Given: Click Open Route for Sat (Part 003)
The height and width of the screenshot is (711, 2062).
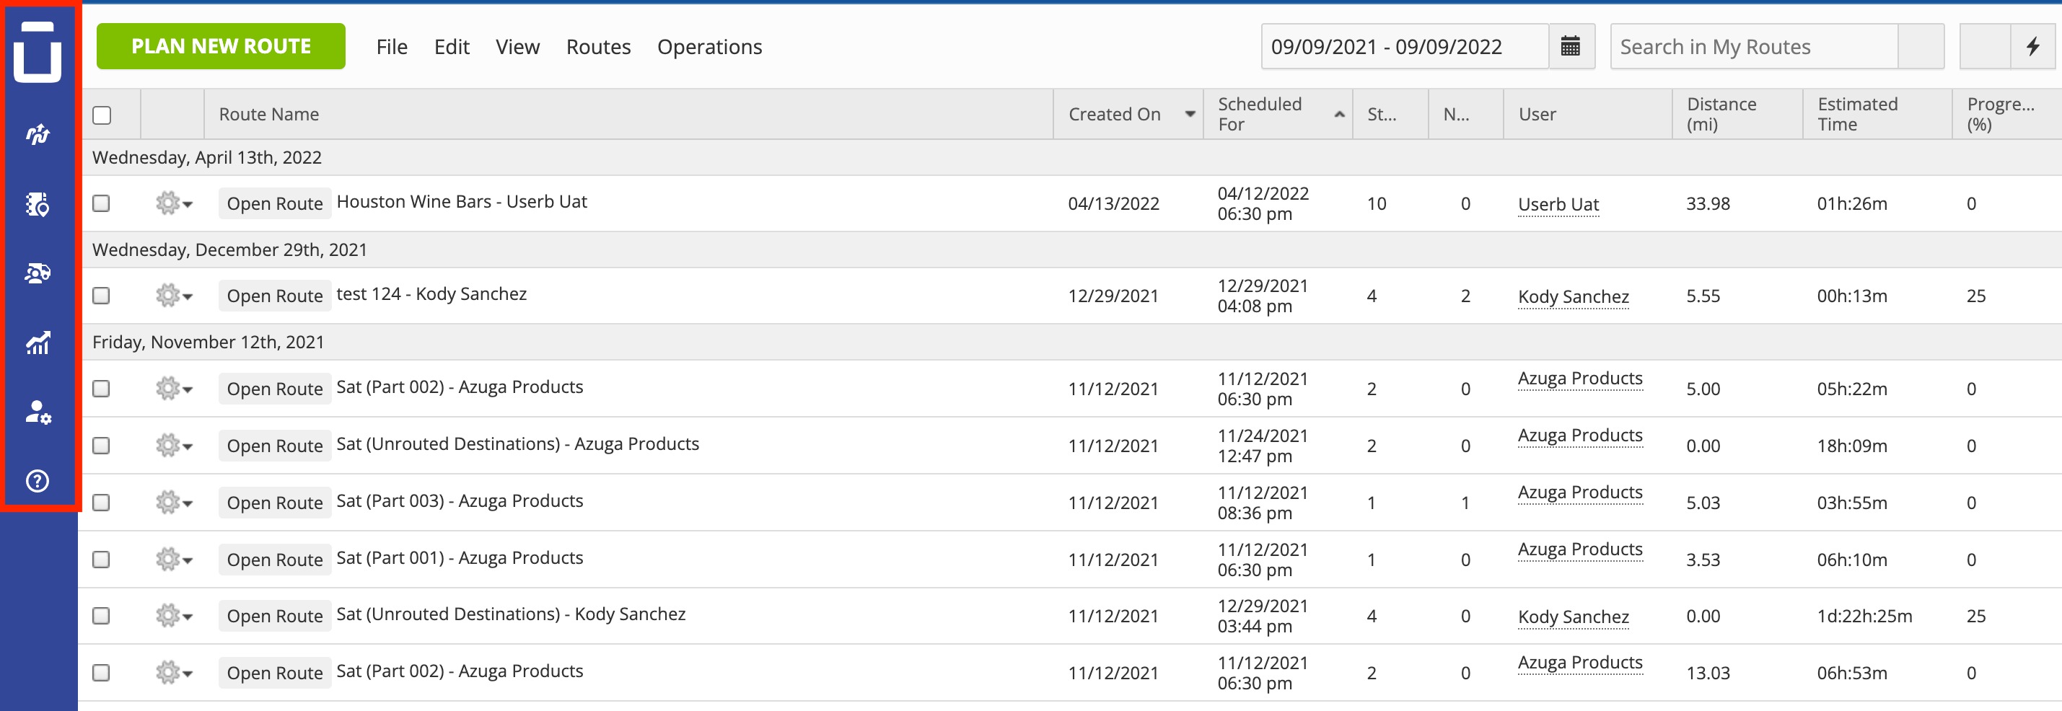Looking at the screenshot, I should click(x=275, y=503).
